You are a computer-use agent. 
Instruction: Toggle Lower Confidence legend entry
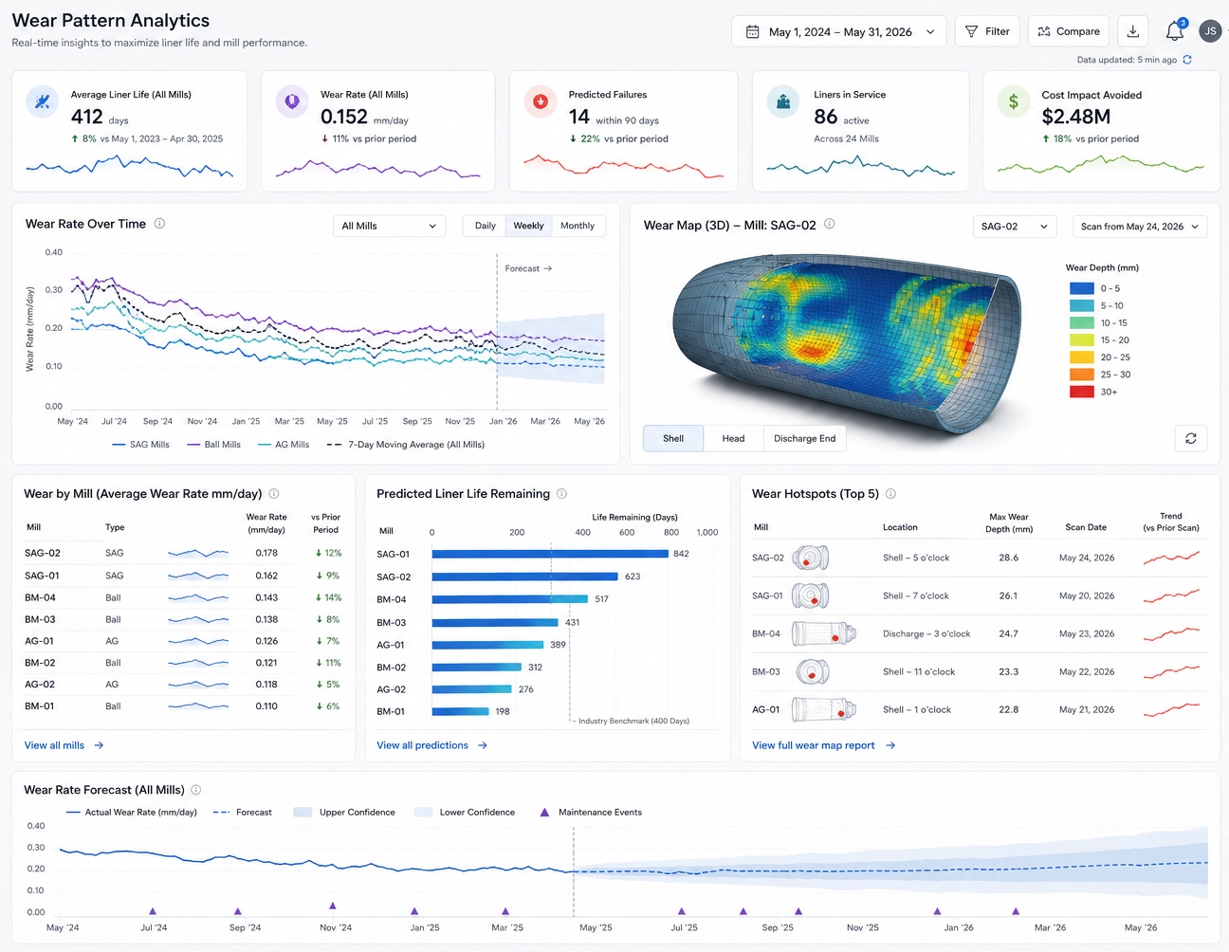pos(465,813)
